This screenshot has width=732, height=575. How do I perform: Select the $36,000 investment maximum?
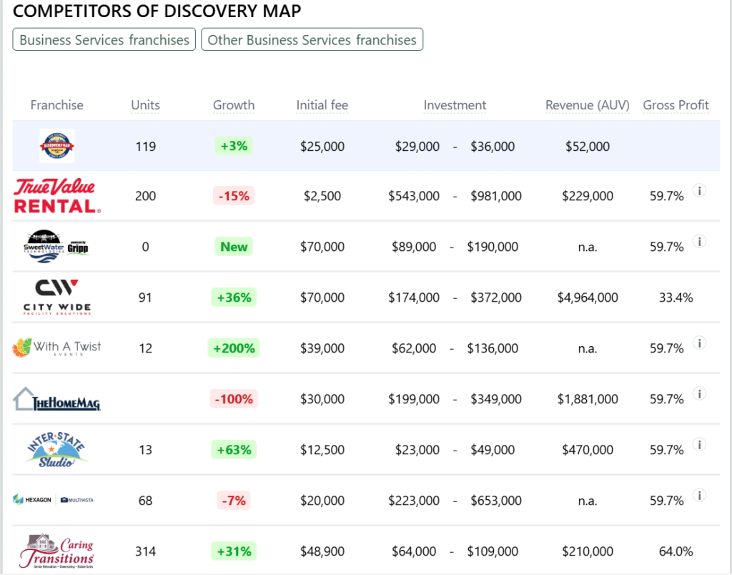click(493, 146)
